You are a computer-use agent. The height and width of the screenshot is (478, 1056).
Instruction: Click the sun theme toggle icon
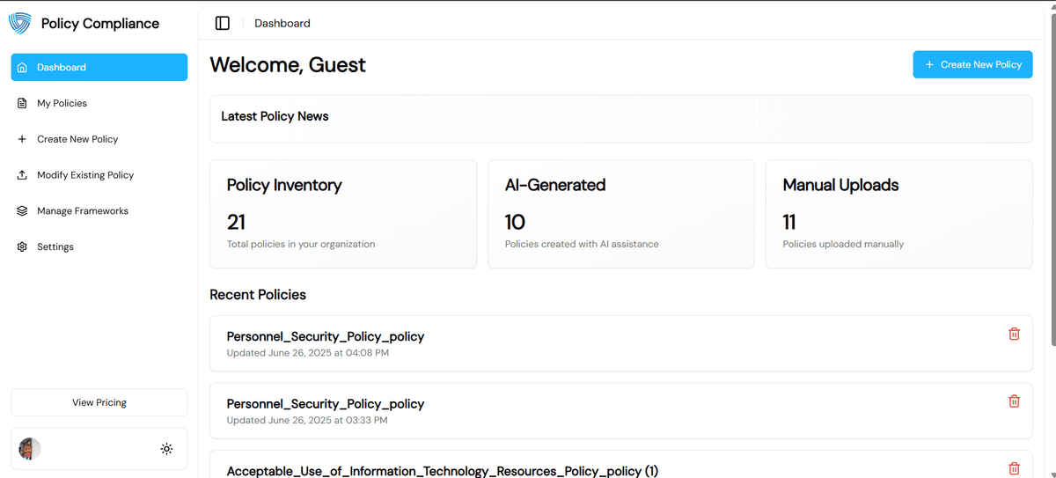(x=166, y=449)
